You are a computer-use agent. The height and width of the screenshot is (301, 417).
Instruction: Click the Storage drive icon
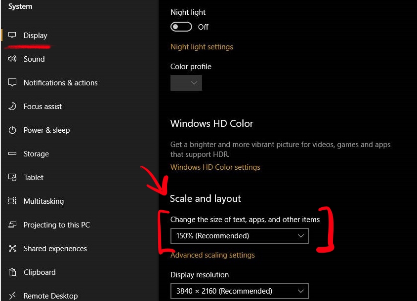[x=12, y=153]
